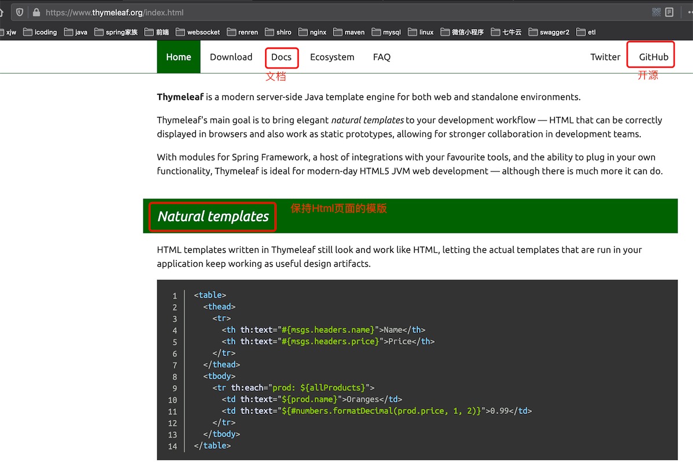Click code line with #numbers.formatDecimal
693x462 pixels.
click(x=377, y=410)
